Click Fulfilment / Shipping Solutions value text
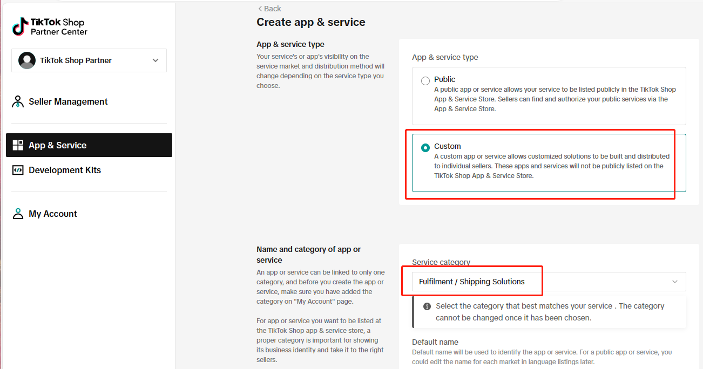 click(472, 282)
